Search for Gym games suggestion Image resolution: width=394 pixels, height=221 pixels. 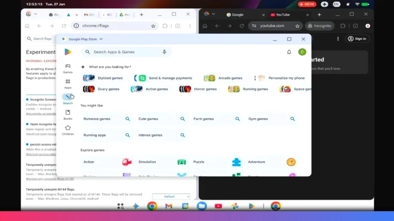(272, 119)
